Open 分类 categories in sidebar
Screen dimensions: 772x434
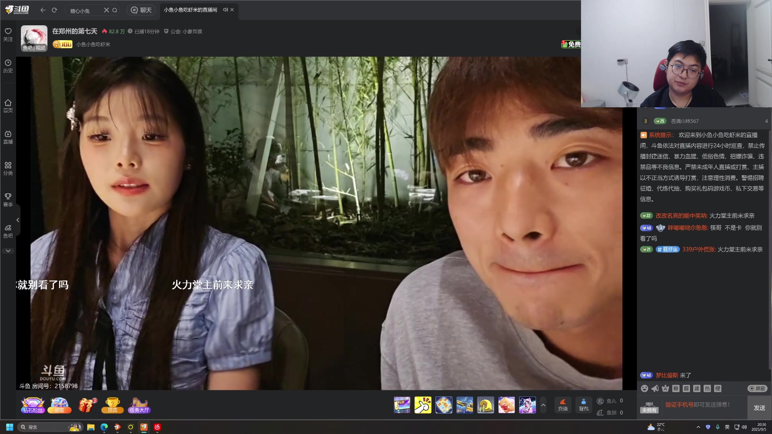tap(8, 169)
